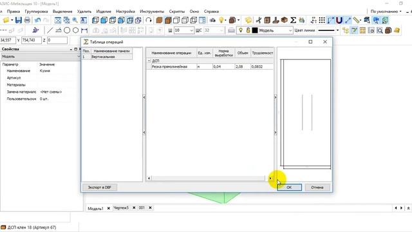The height and width of the screenshot is (232, 412).
Task: Toggle the magnet snap icon
Action: click(x=339, y=20)
